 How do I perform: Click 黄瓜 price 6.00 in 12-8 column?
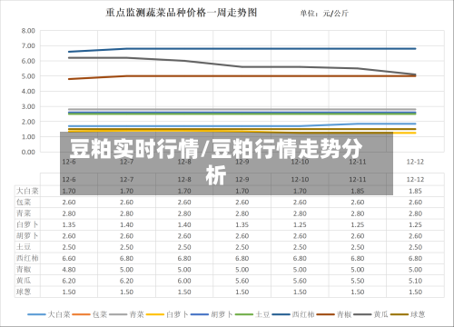coord(184,281)
